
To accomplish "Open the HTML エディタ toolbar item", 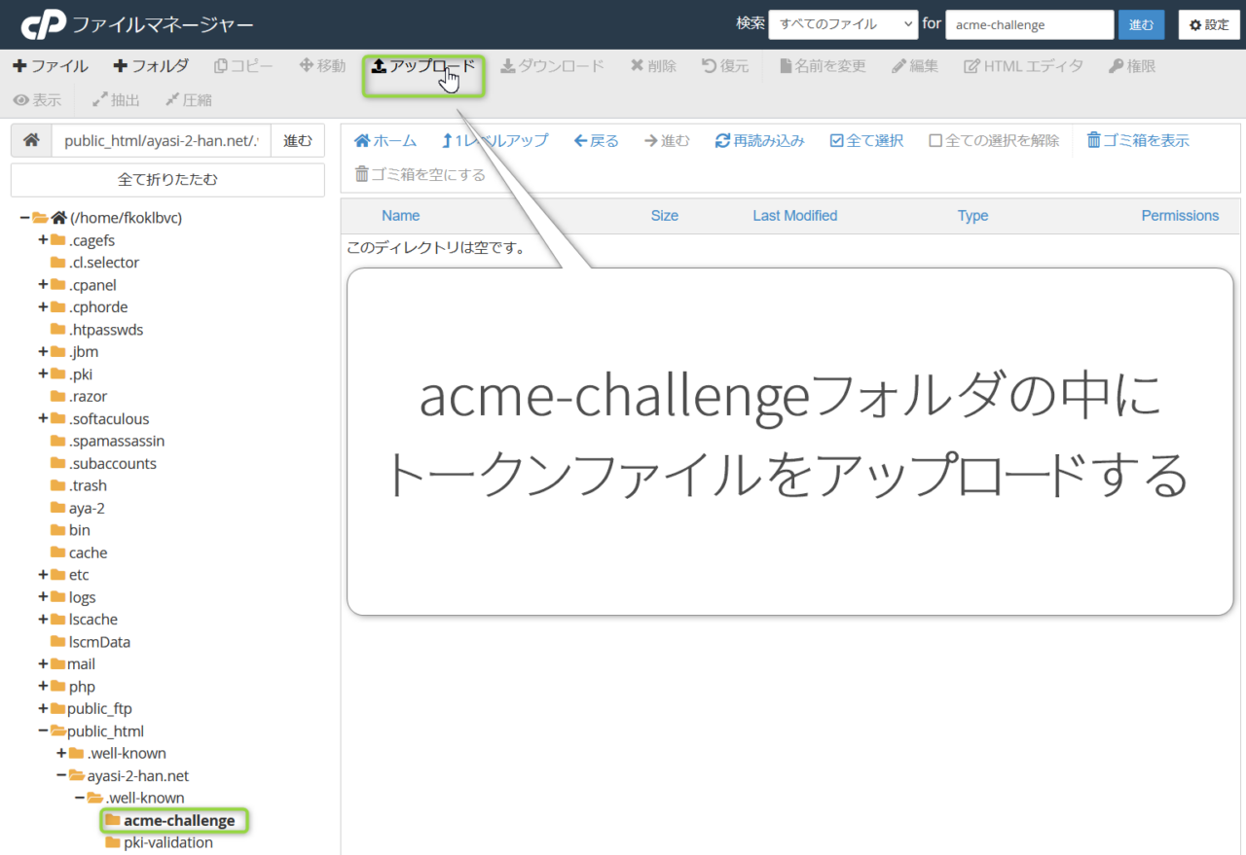I will [1023, 66].
